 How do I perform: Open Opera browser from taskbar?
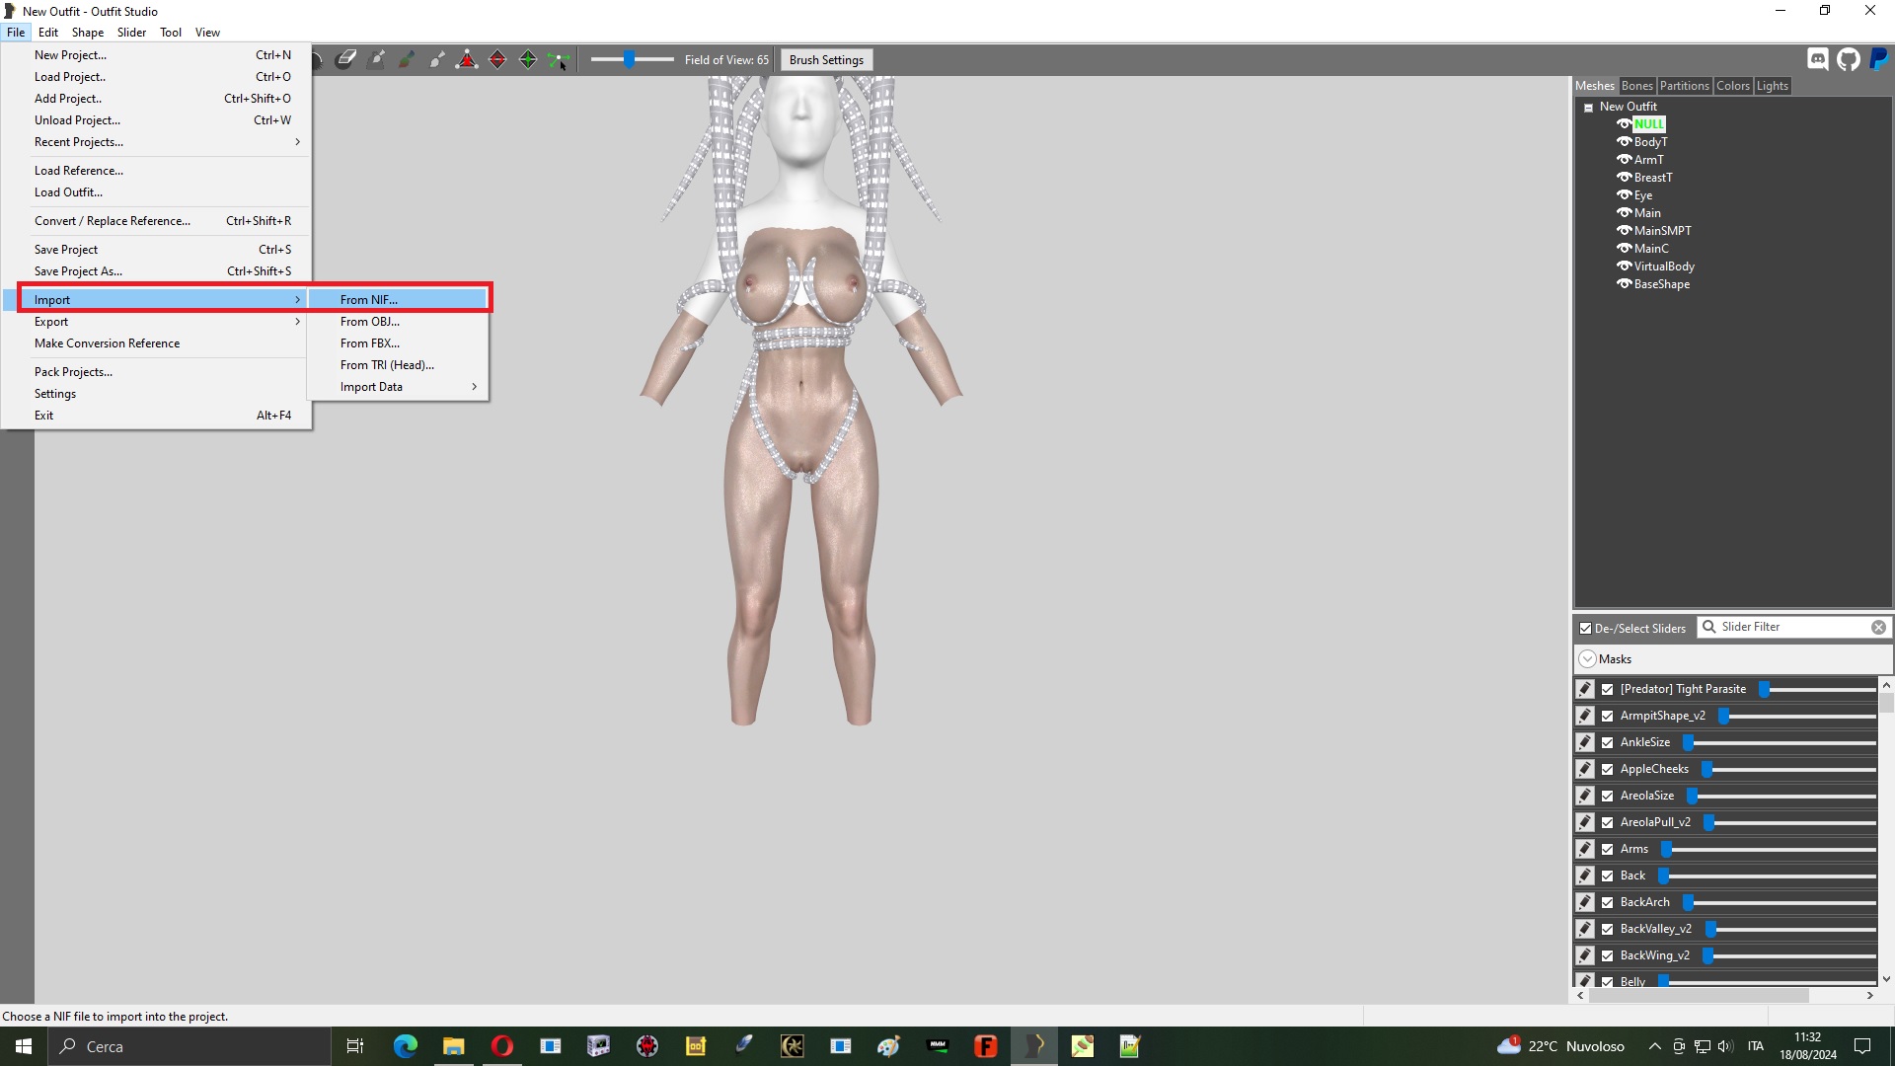coord(501,1046)
